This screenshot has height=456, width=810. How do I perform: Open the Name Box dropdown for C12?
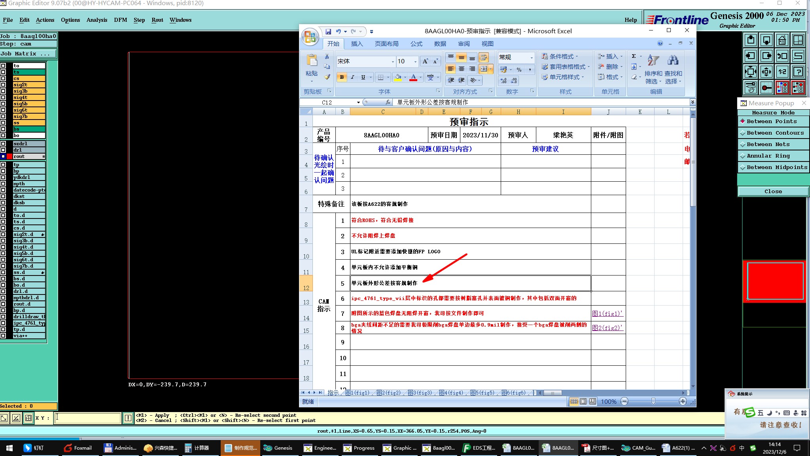358,103
